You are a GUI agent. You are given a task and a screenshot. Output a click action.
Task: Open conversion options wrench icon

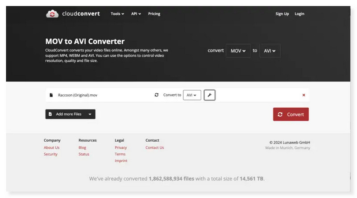coord(209,95)
